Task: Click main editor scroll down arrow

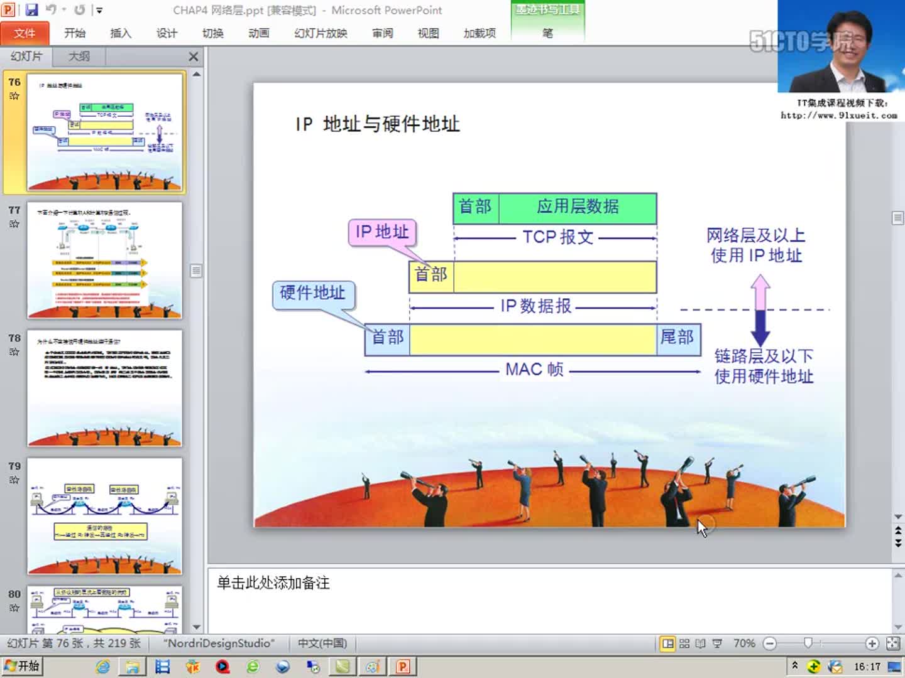Action: point(898,517)
